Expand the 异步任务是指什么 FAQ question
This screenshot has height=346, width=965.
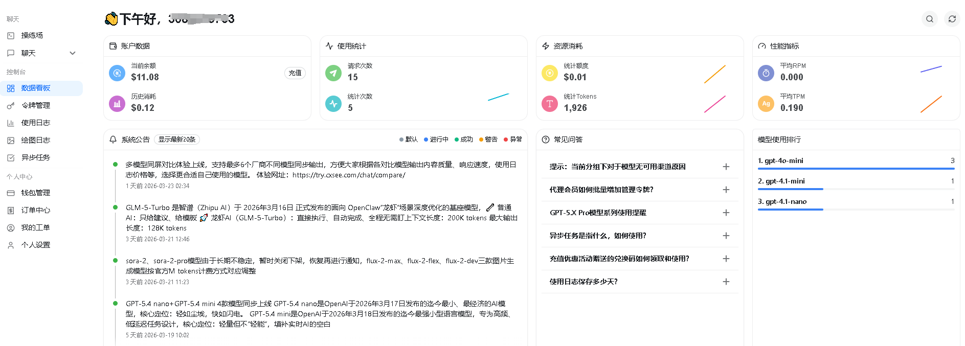[x=726, y=236]
